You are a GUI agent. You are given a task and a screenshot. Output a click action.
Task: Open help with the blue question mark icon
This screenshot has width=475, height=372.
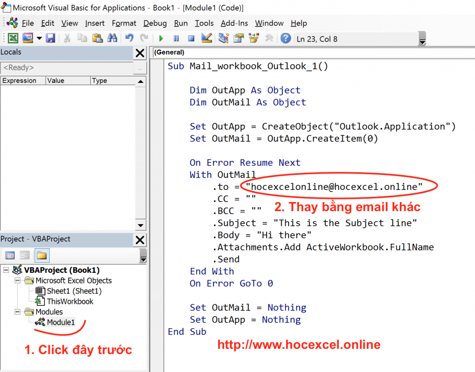point(286,38)
